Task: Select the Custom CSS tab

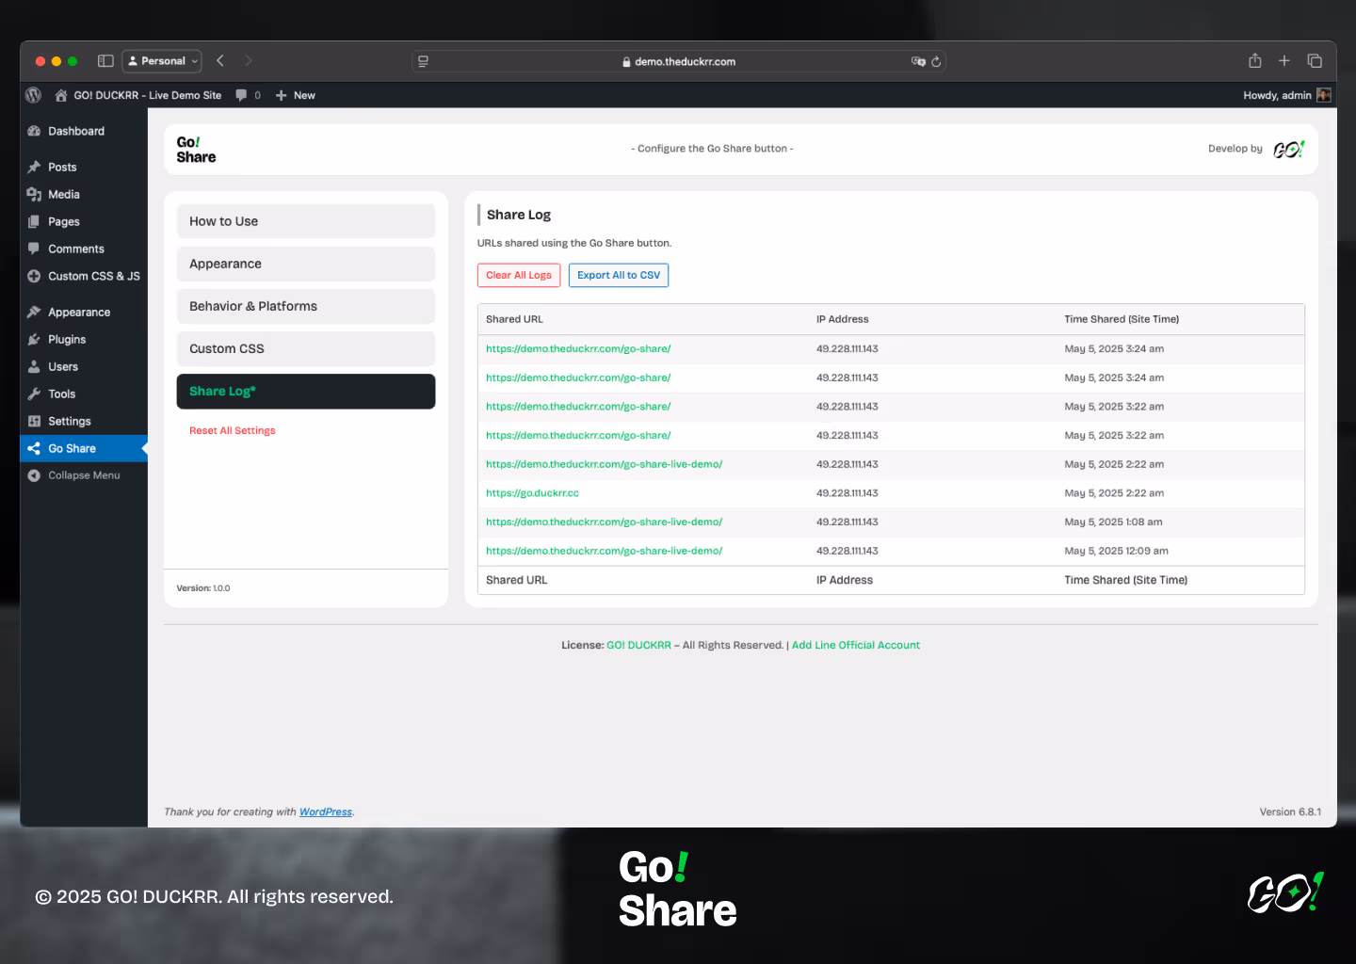Action: [305, 349]
